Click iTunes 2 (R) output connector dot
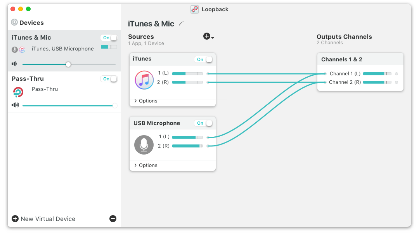This screenshot has width=419, height=233. tap(208, 82)
